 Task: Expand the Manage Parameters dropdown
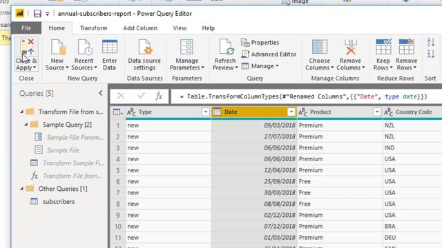(x=202, y=68)
